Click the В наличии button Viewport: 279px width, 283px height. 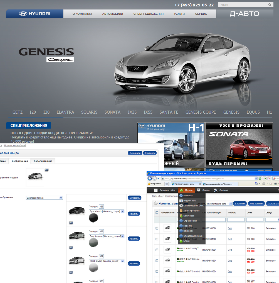click(240, 204)
